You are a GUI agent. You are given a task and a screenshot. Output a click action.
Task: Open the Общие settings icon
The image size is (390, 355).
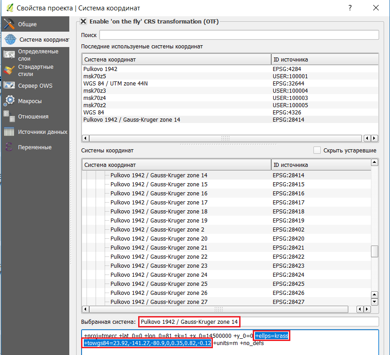click(9, 24)
